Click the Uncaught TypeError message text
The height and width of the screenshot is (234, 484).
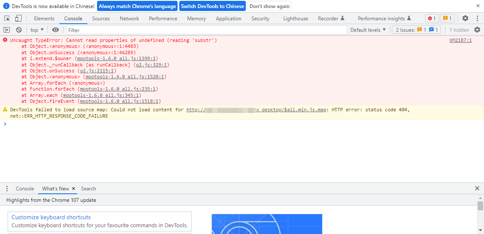pyautogui.click(x=114, y=40)
